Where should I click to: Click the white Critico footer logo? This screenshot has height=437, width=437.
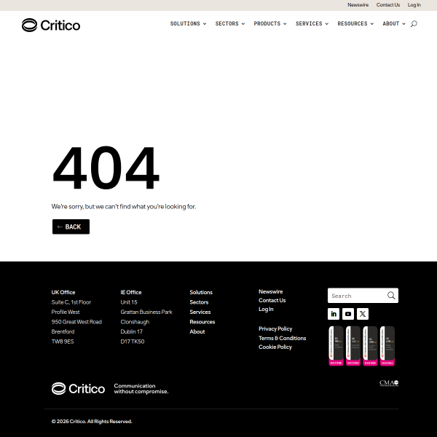pyautogui.click(x=78, y=388)
